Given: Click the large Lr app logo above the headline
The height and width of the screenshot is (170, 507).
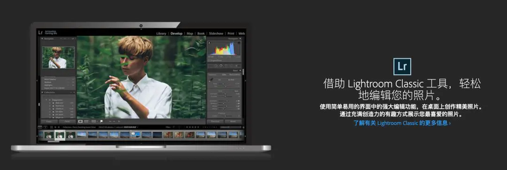Looking at the screenshot, I should click(402, 67).
